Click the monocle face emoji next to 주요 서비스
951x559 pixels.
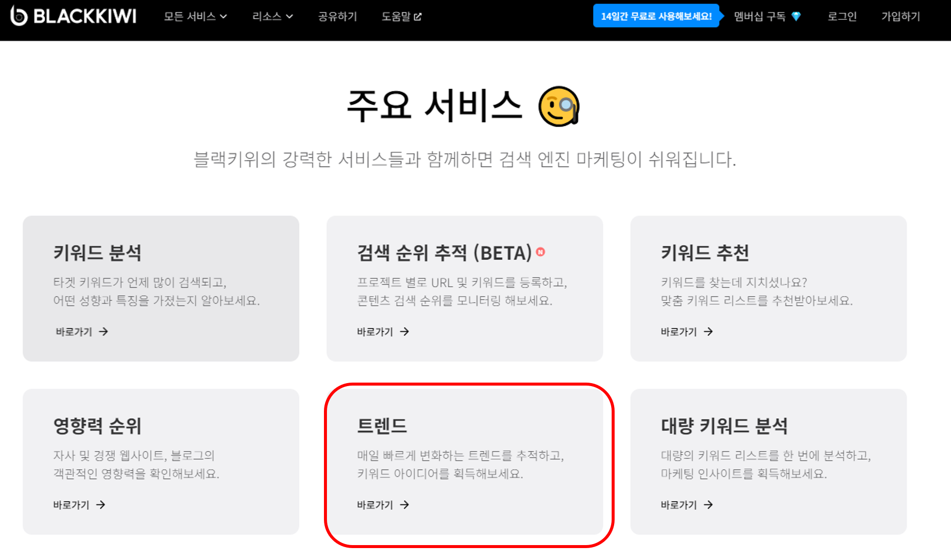tap(557, 106)
